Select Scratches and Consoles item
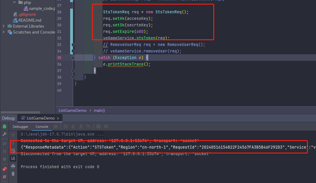 32,32
